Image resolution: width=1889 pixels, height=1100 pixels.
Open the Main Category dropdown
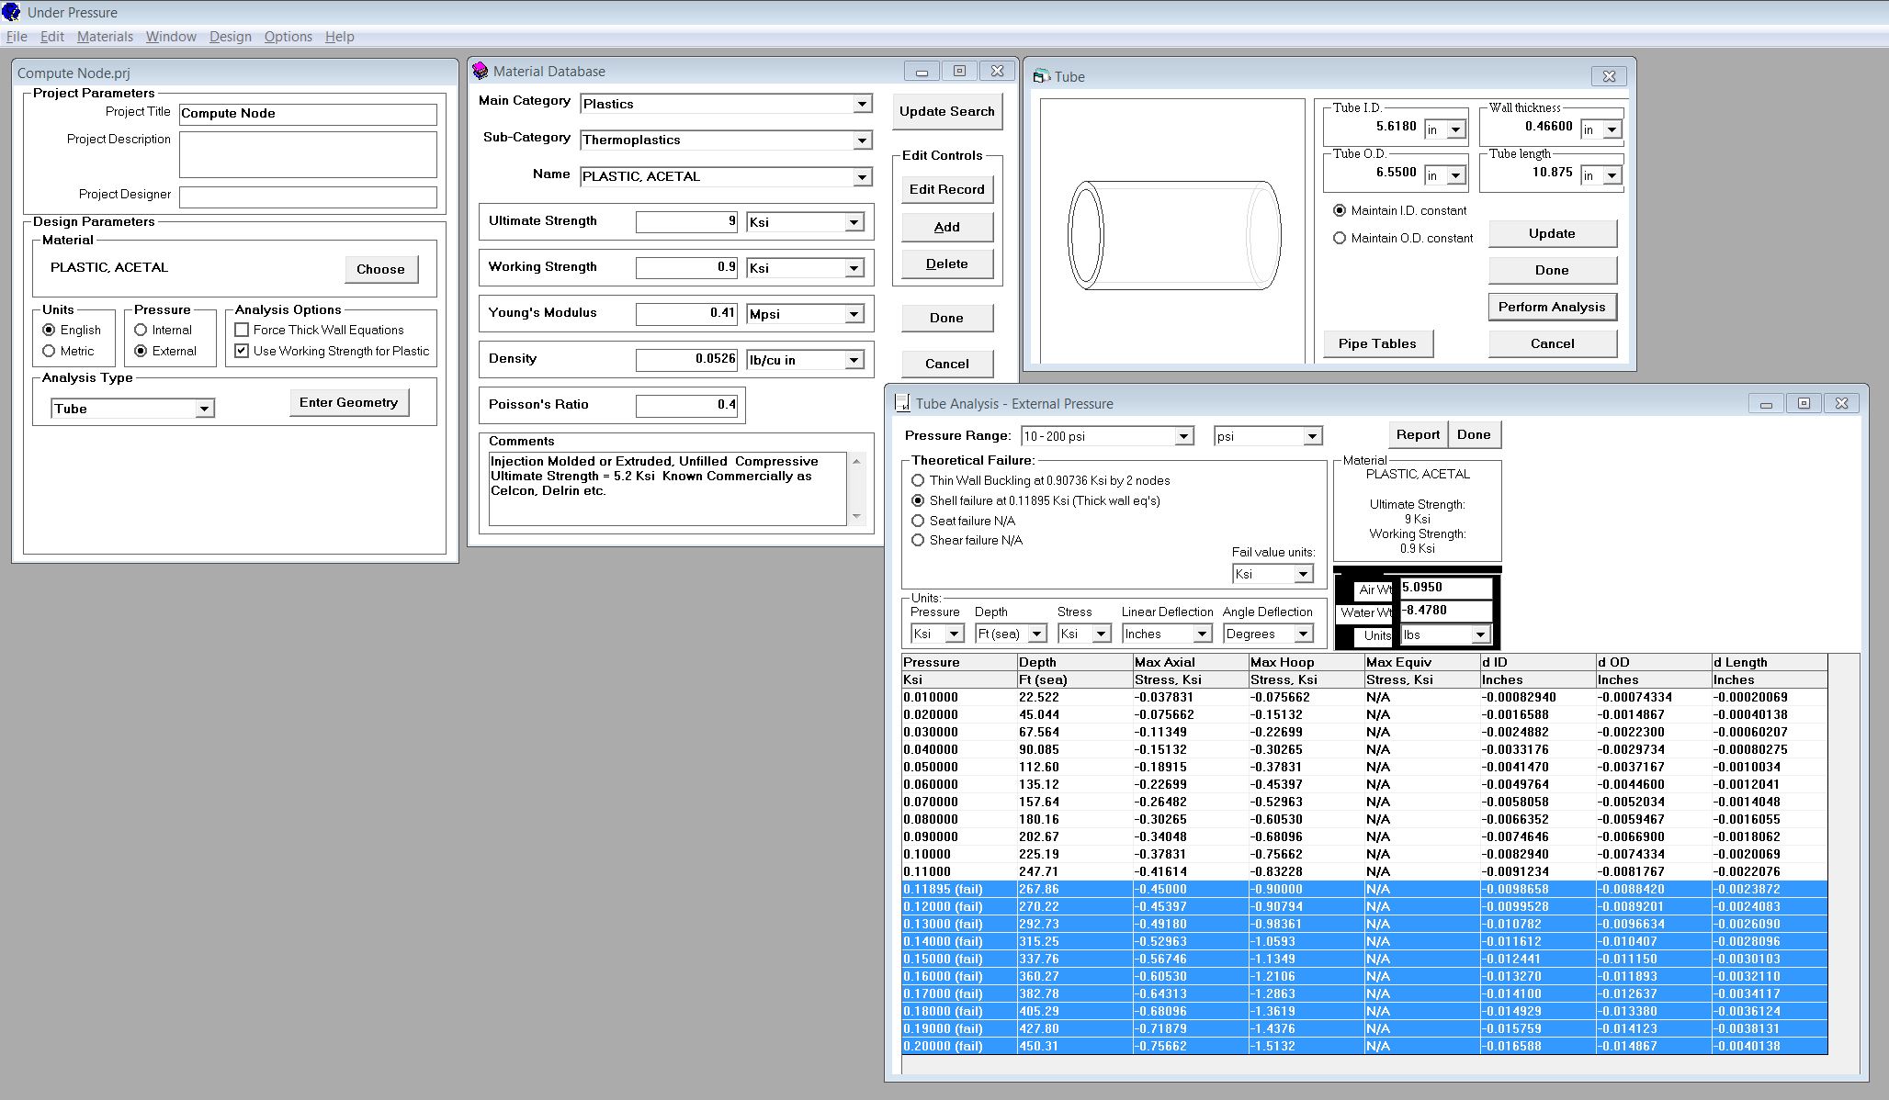coord(862,104)
